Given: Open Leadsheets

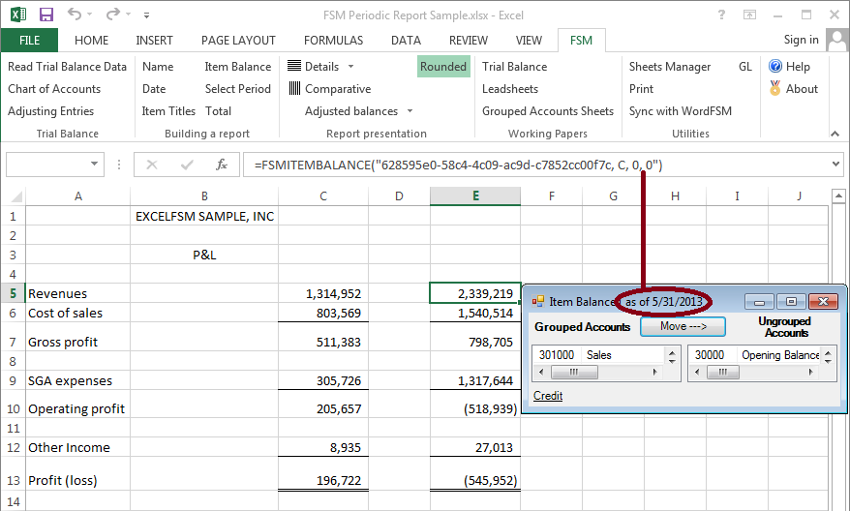Looking at the screenshot, I should pyautogui.click(x=510, y=89).
